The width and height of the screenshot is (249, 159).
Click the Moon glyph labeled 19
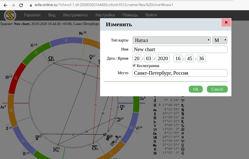[x=119, y=119]
